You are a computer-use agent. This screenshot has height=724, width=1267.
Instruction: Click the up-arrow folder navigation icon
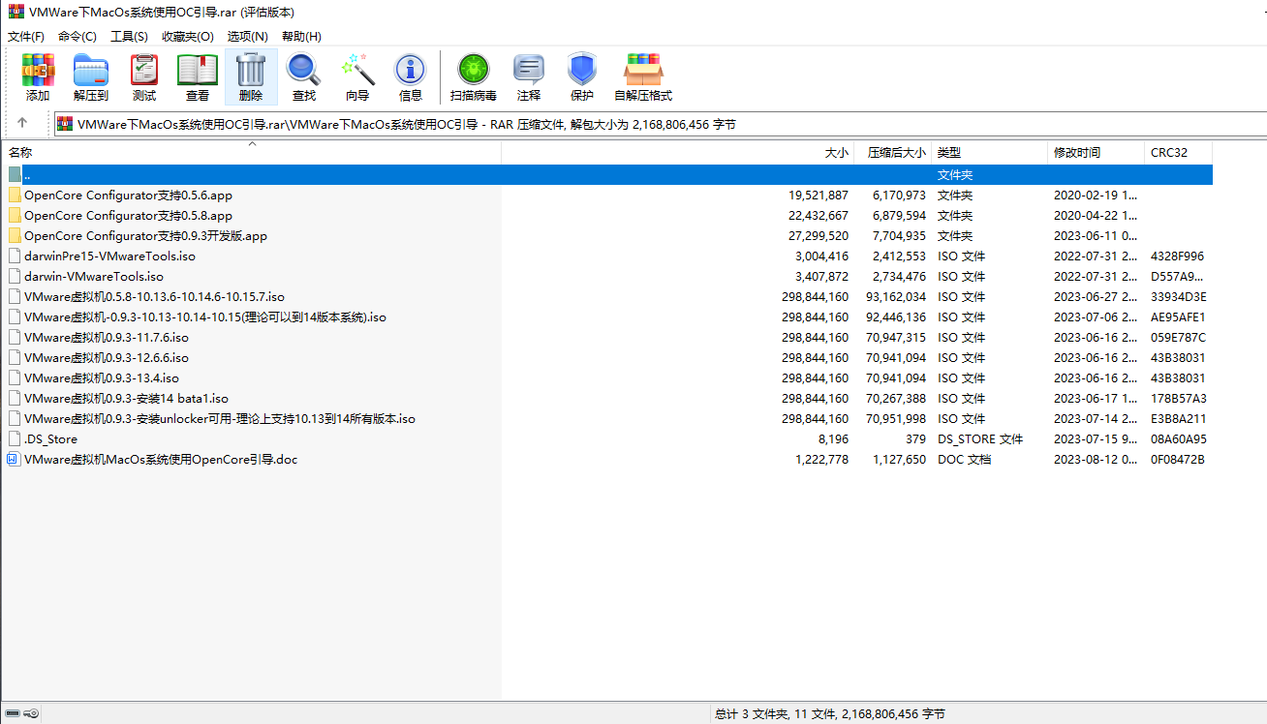click(x=21, y=124)
